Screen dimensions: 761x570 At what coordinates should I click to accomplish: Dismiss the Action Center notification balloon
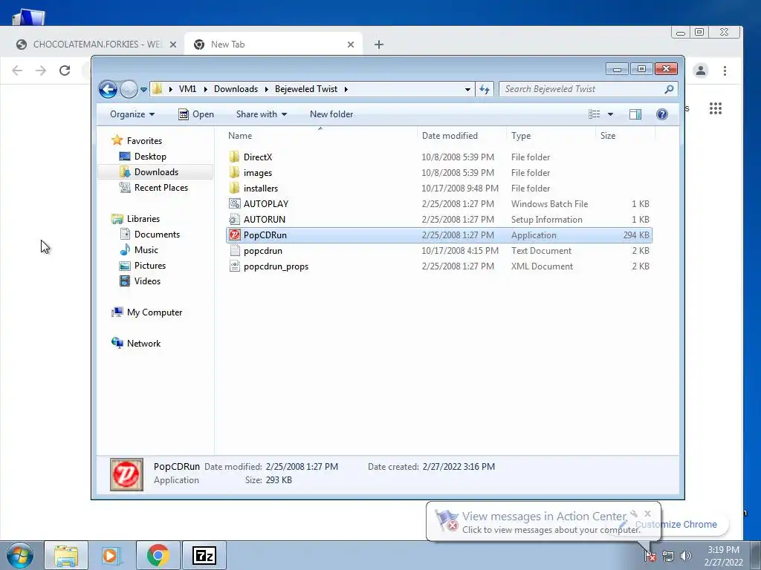click(647, 514)
